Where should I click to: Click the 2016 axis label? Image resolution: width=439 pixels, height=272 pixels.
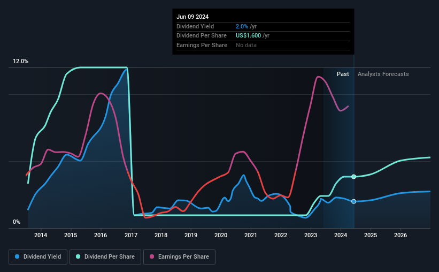point(101,235)
